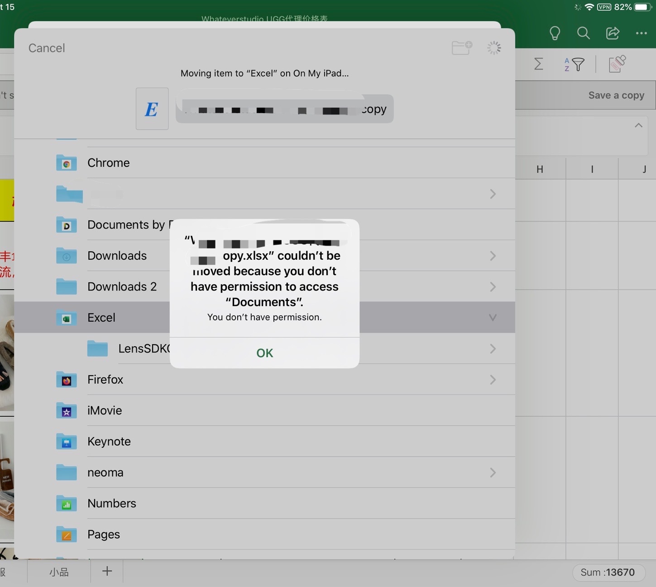Choose the Firefox folder
This screenshot has width=656, height=587.
point(105,380)
